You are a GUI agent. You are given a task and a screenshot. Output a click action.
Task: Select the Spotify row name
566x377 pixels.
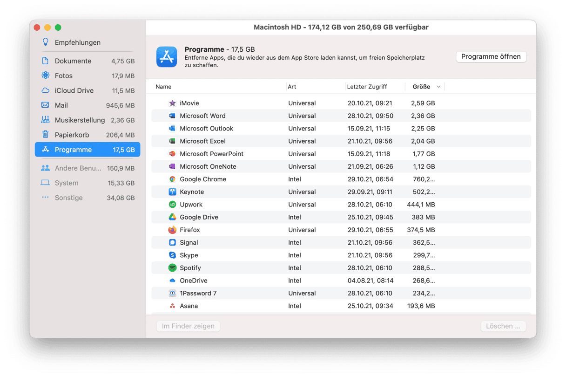tap(190, 267)
